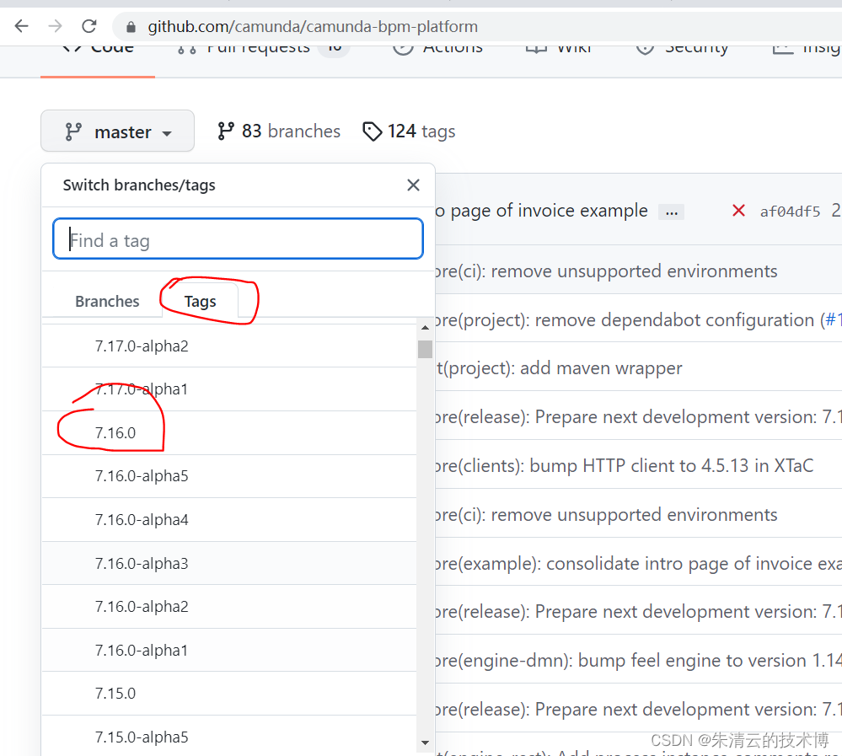
Task: Select tag 7.16.0-alpha2
Action: [x=229, y=607]
